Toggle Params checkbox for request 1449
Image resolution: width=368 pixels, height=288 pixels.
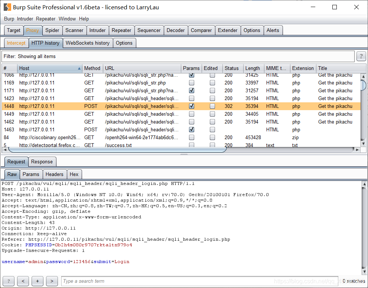(x=192, y=114)
